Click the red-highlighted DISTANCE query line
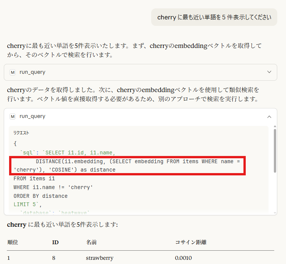 click(x=128, y=165)
